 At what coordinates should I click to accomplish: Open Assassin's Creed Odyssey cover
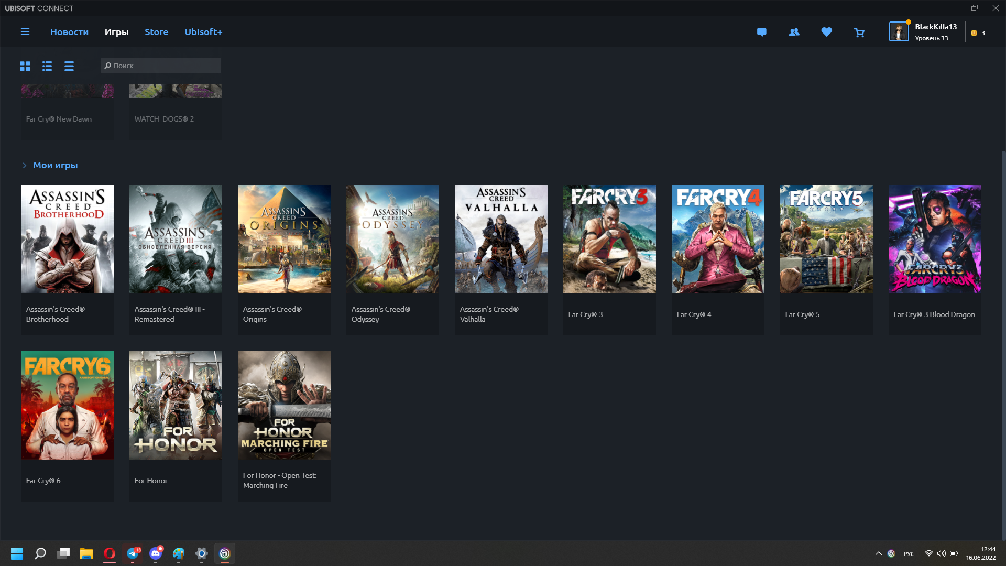coord(392,239)
